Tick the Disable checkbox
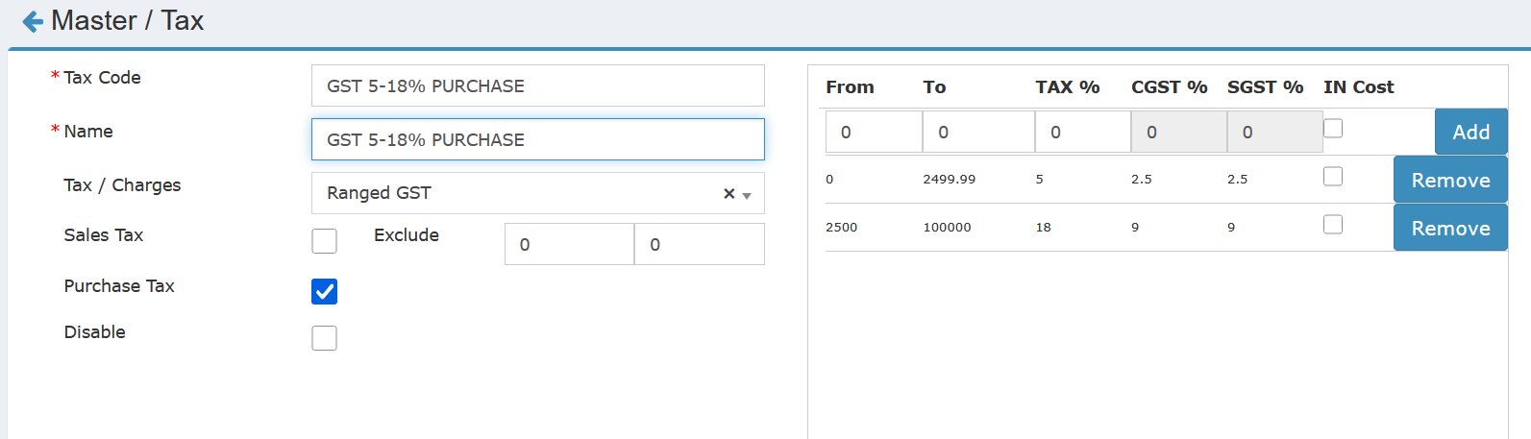Screen dimensions: 1531x439 coord(324,338)
